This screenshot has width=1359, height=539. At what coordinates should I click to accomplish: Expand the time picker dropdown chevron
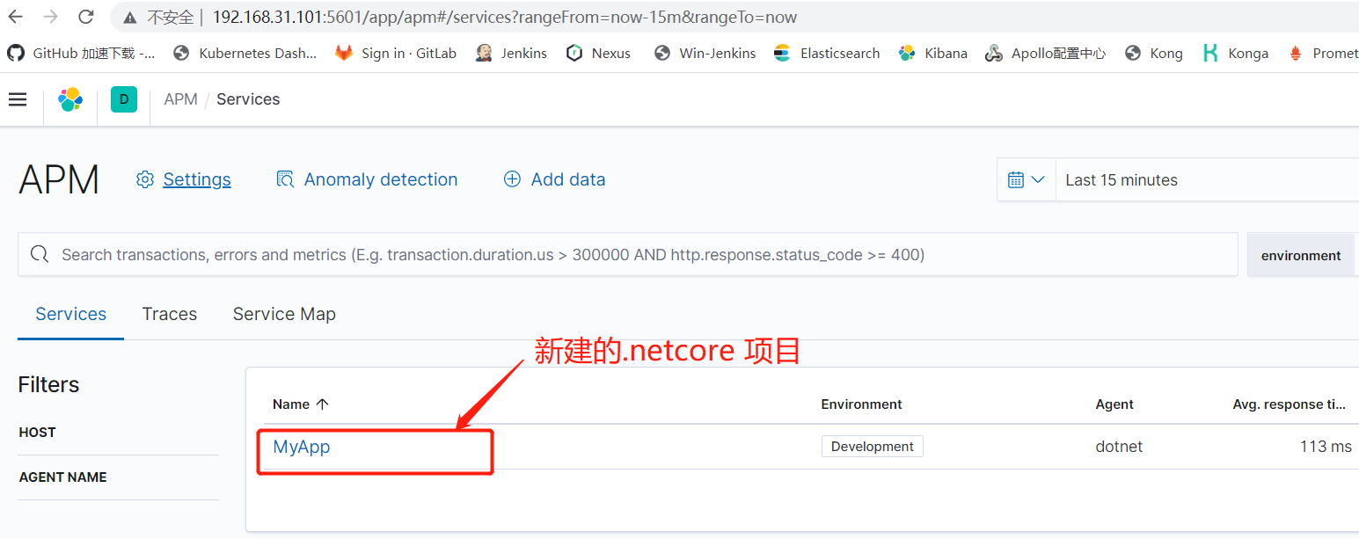click(1038, 179)
